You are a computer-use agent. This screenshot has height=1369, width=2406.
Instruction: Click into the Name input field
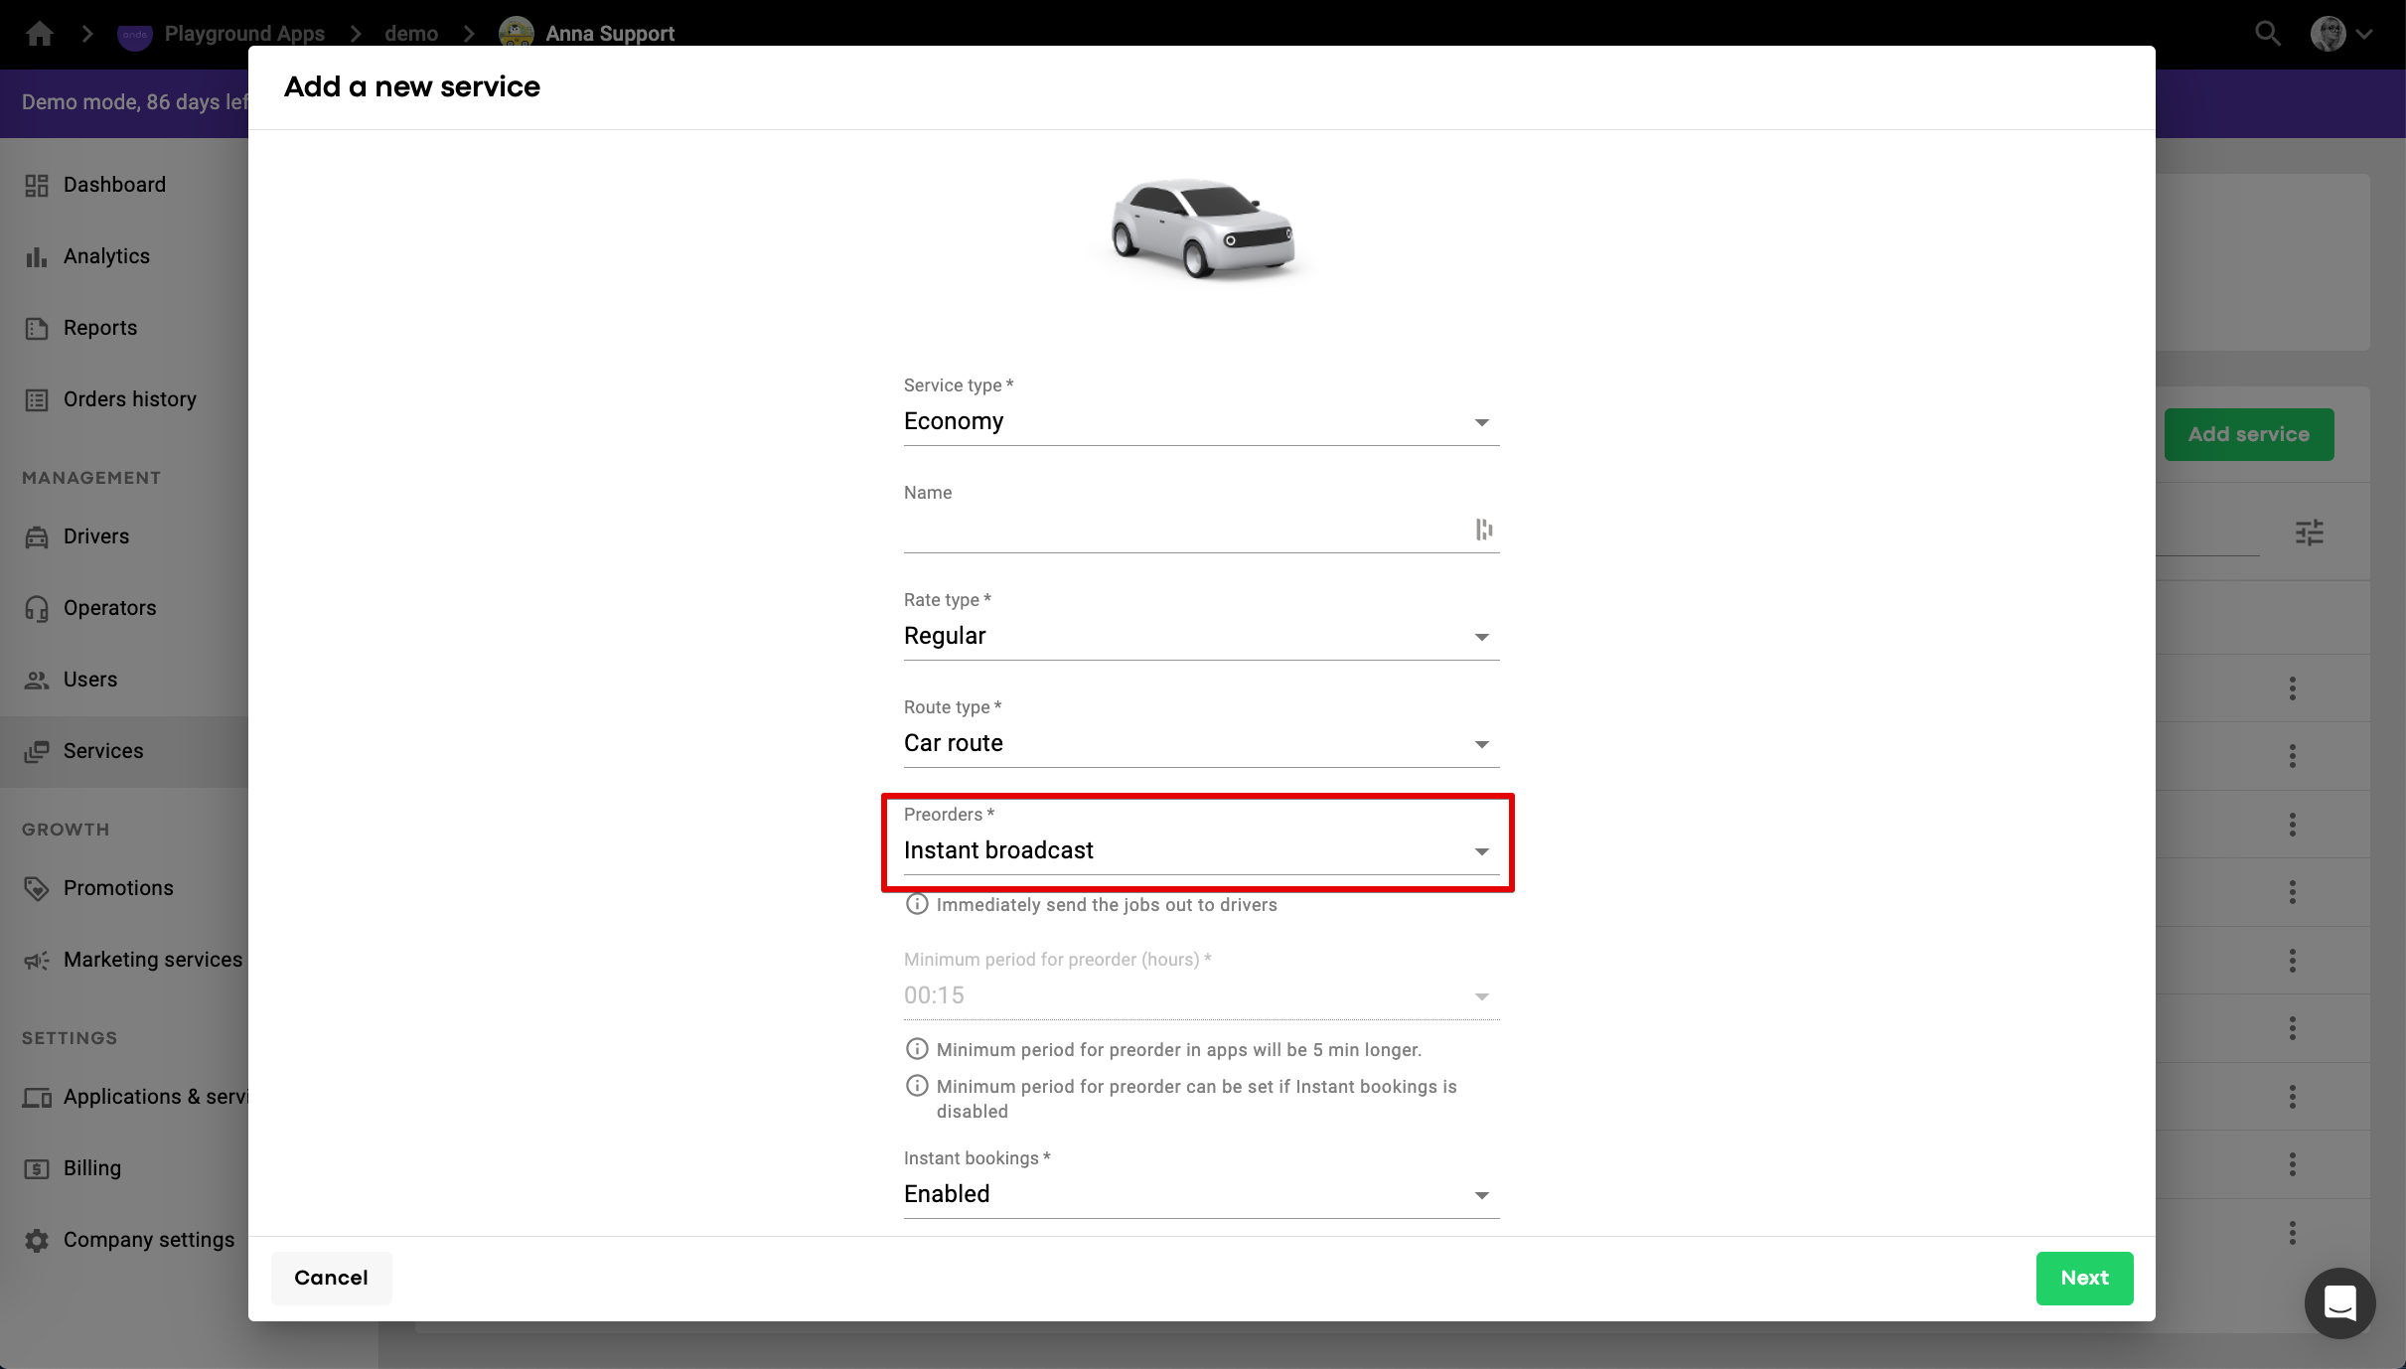[1182, 531]
